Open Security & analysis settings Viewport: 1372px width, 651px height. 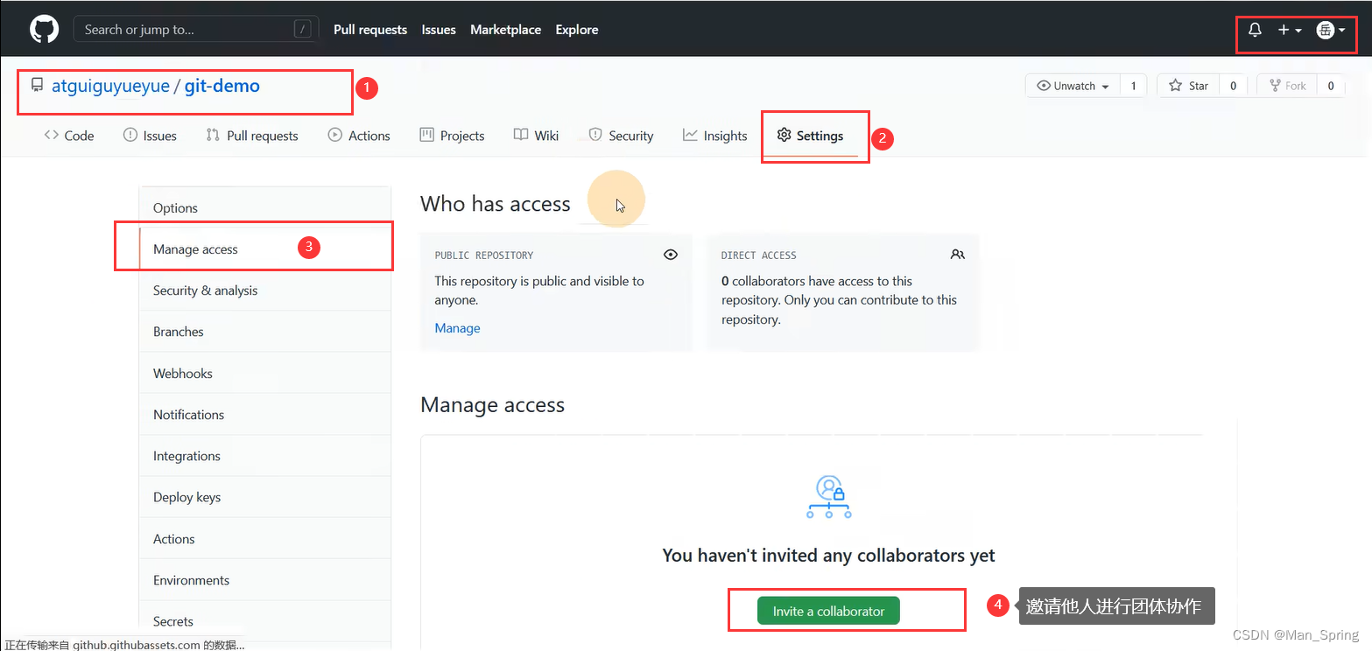click(x=265, y=290)
